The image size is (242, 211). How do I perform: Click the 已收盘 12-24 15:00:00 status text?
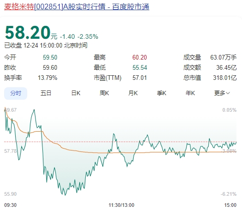[46, 45]
